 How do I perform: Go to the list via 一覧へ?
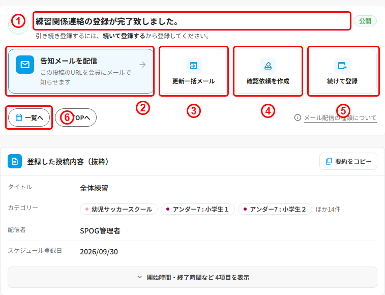tap(29, 117)
